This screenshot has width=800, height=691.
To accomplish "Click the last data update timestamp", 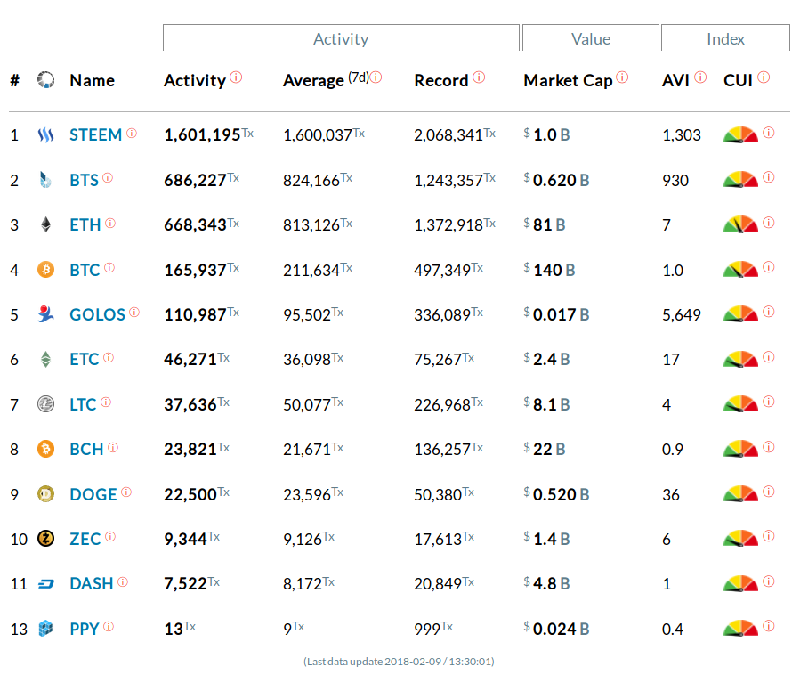I will pyautogui.click(x=399, y=662).
